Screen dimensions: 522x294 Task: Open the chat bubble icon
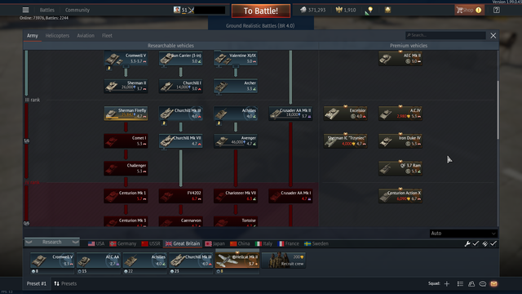point(482,283)
